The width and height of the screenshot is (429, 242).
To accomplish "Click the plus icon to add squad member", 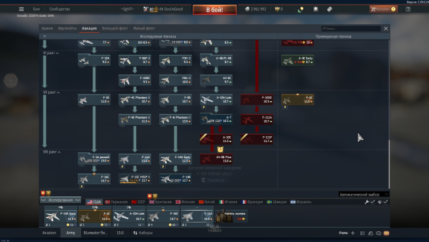I will (x=352, y=233).
